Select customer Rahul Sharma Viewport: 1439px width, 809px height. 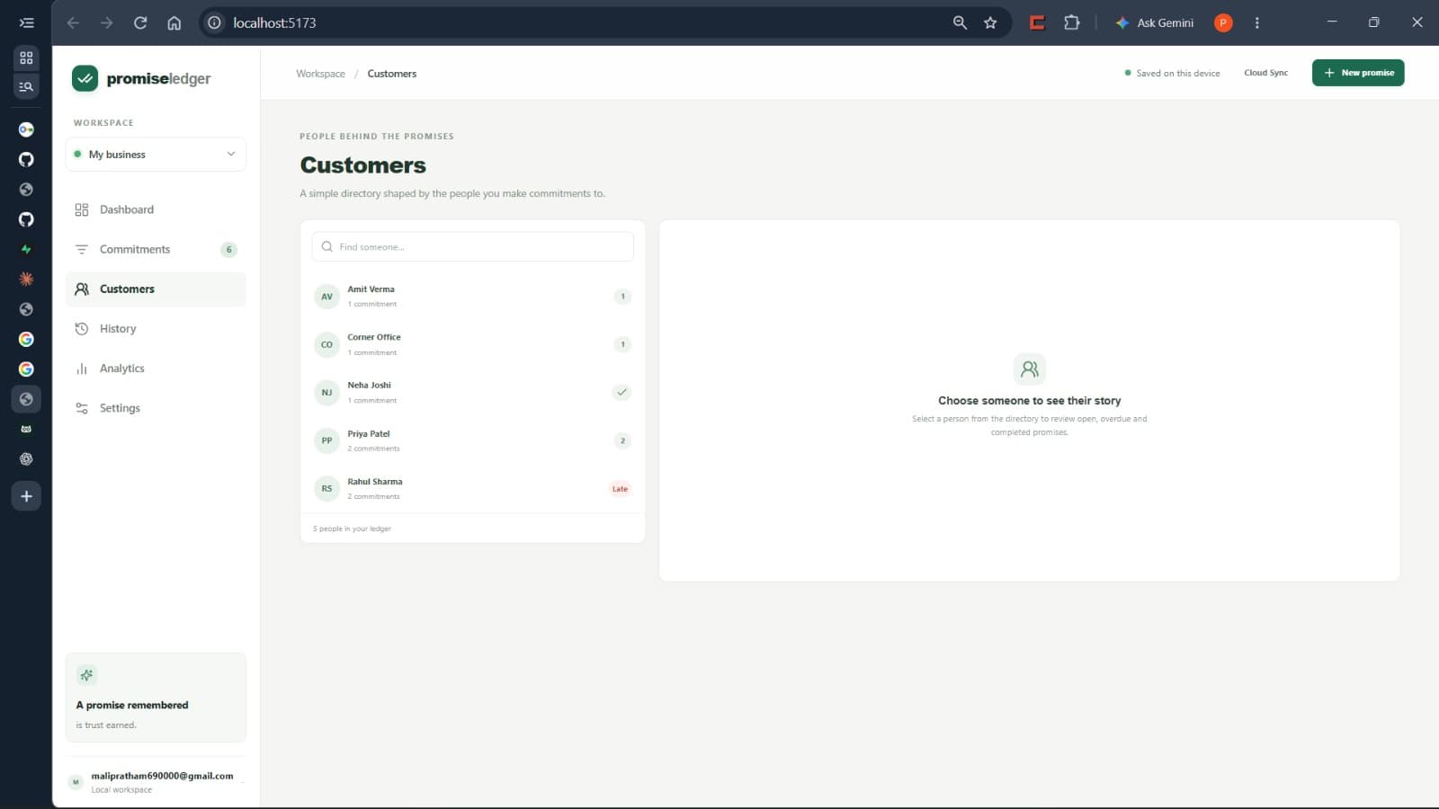472,489
